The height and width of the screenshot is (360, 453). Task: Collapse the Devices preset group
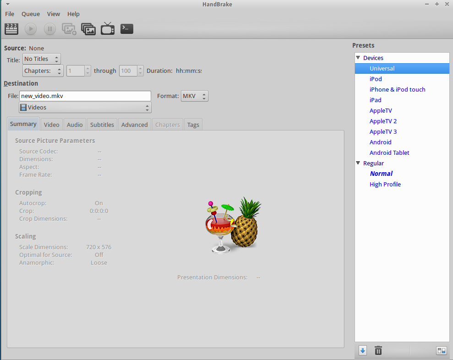point(358,58)
